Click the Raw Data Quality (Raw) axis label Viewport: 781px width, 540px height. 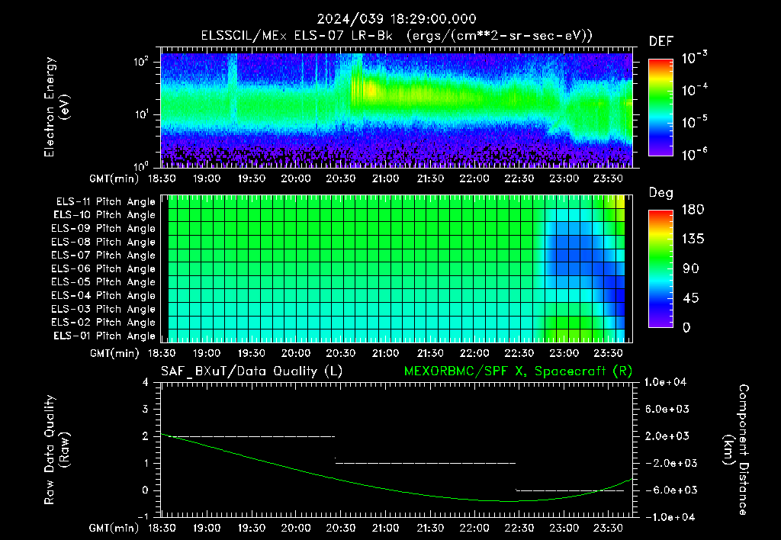(x=56, y=450)
